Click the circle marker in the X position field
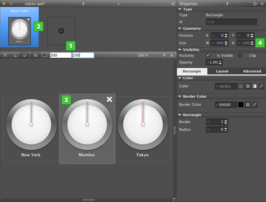 click(x=213, y=35)
